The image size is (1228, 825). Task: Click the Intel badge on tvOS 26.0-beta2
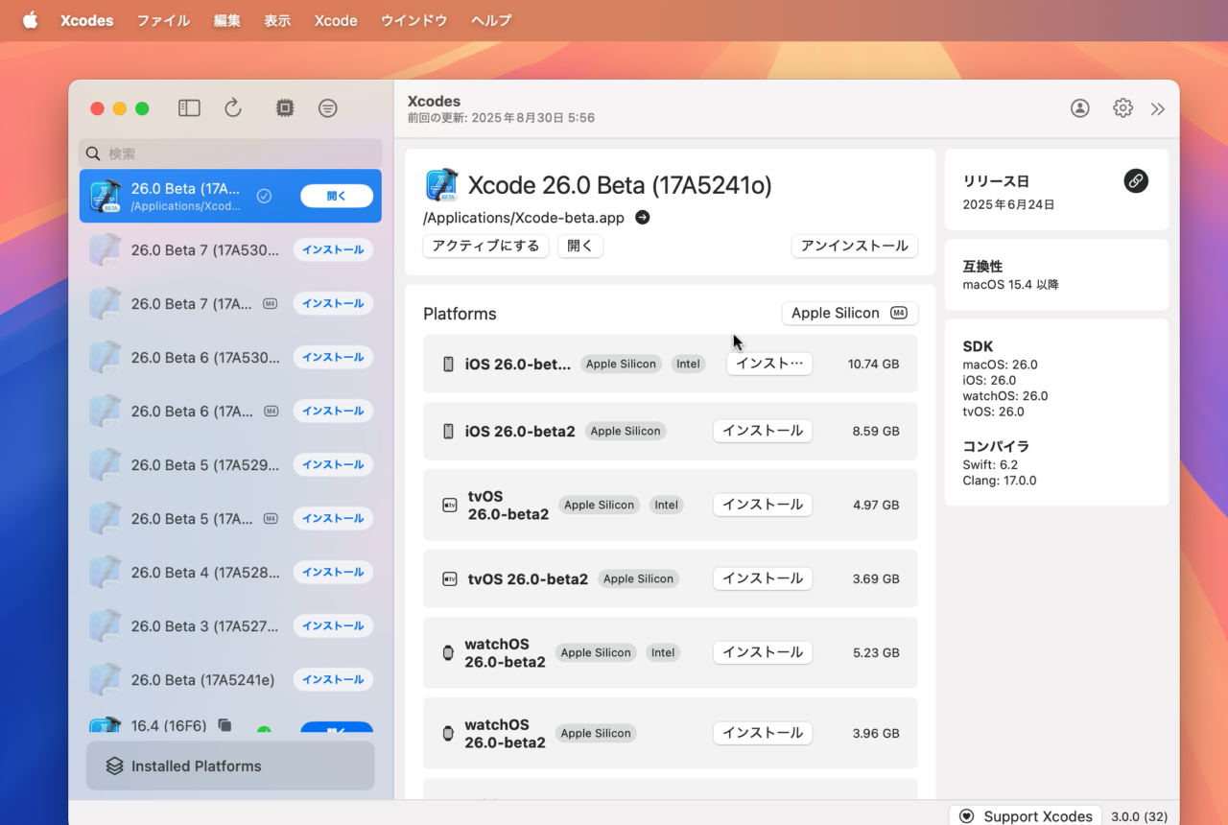tap(667, 505)
